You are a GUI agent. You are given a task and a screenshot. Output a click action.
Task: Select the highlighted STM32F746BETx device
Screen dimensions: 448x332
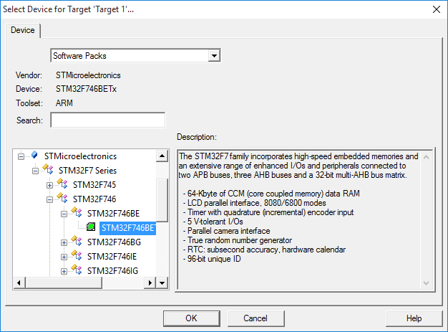click(127, 228)
